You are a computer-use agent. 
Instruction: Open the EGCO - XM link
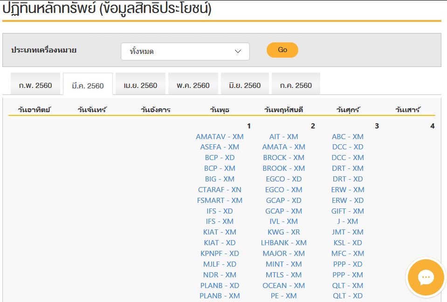[284, 189]
